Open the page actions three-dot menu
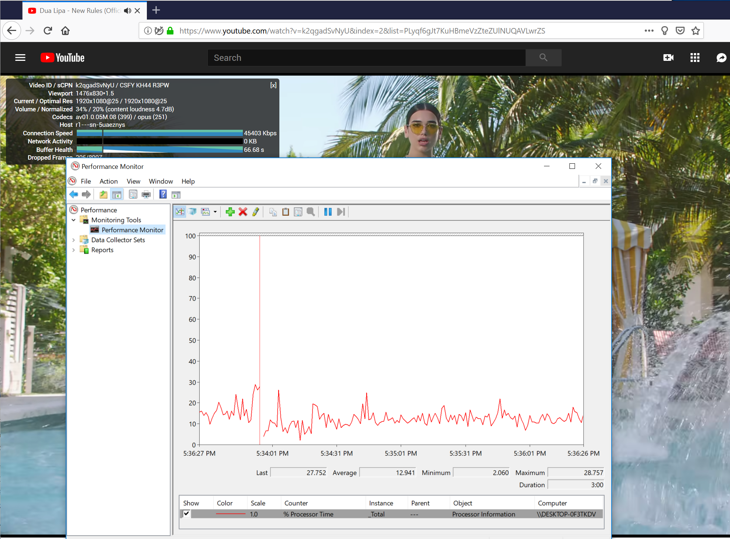Screen dimensions: 730x539 click(649, 31)
